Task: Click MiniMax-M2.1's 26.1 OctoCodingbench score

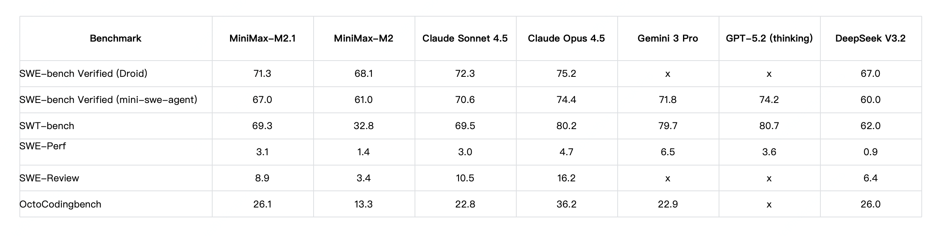Action: [x=263, y=204]
